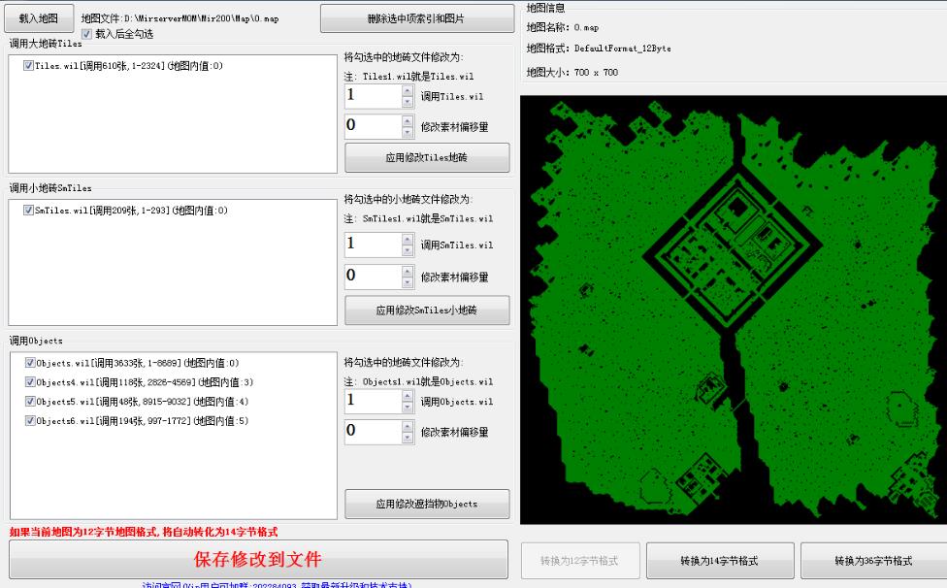This screenshot has height=588, width=947.
Task: Click 应用修改遮挡物Objects button
Action: (x=427, y=504)
